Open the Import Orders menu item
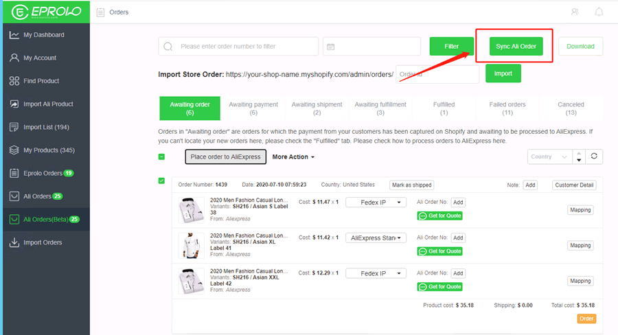 [x=46, y=242]
